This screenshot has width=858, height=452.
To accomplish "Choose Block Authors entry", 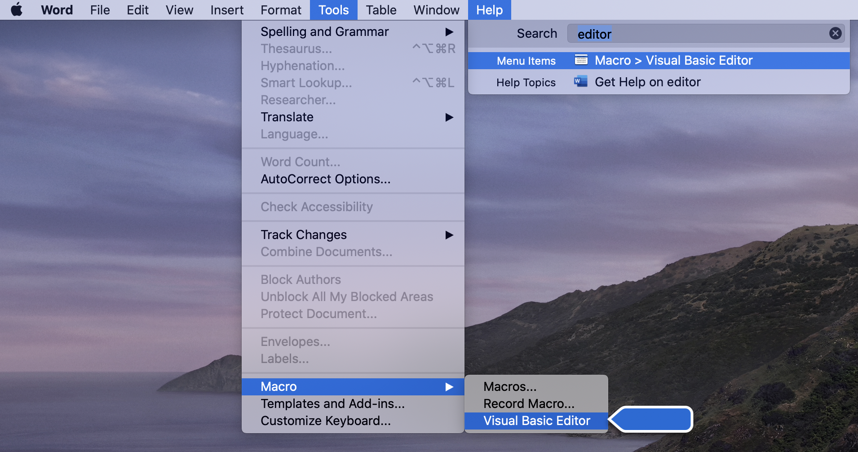I will click(x=353, y=280).
